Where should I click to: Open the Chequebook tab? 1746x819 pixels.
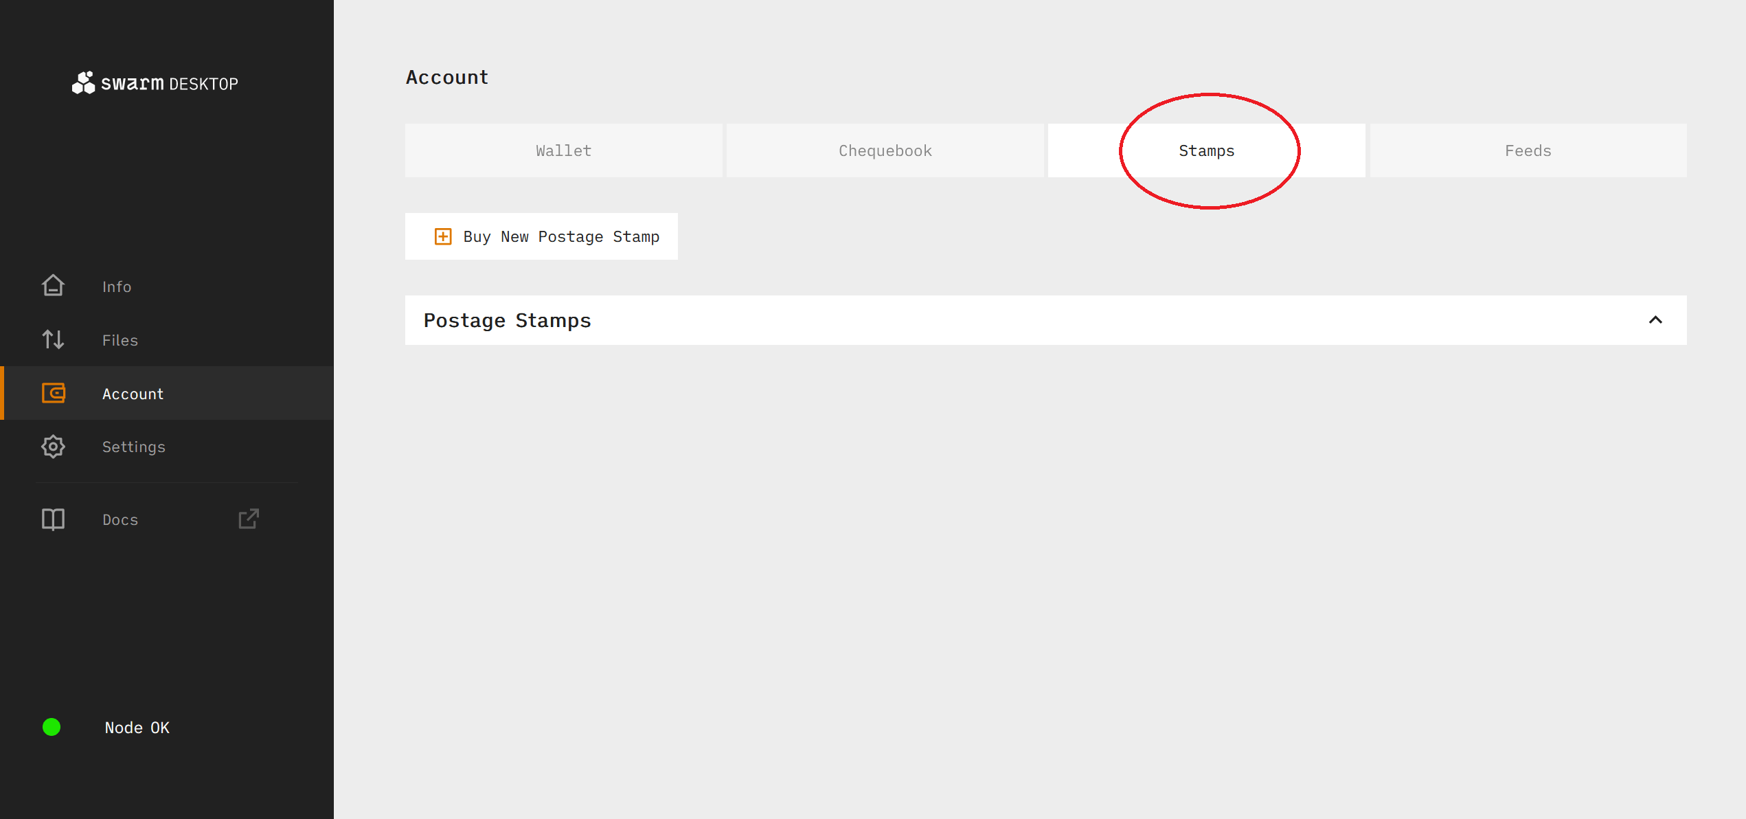885,151
